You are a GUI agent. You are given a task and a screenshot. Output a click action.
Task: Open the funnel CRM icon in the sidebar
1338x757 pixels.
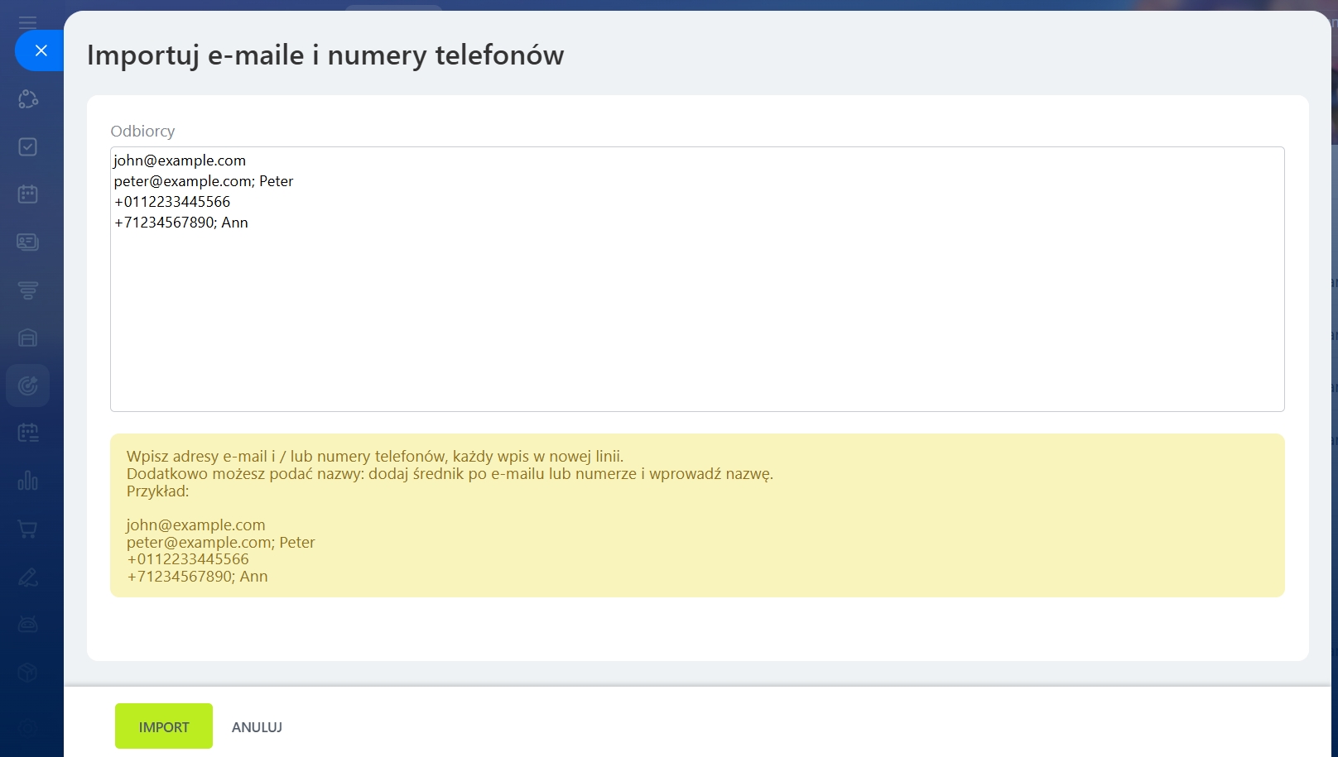(x=27, y=290)
